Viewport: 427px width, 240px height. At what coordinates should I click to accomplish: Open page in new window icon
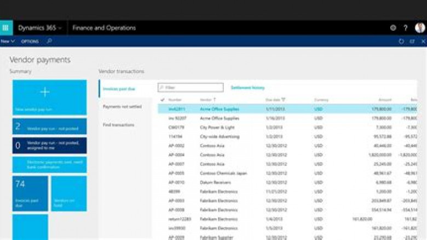pyautogui.click(x=412, y=41)
